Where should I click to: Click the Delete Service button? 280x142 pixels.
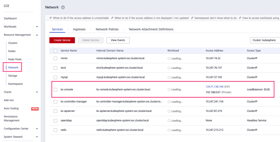pos(91,40)
